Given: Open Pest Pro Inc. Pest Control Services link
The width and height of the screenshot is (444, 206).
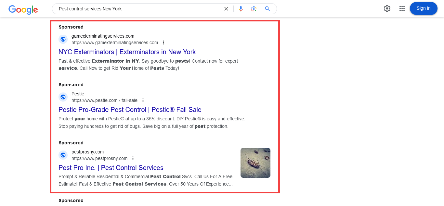Looking at the screenshot, I should click(111, 168).
